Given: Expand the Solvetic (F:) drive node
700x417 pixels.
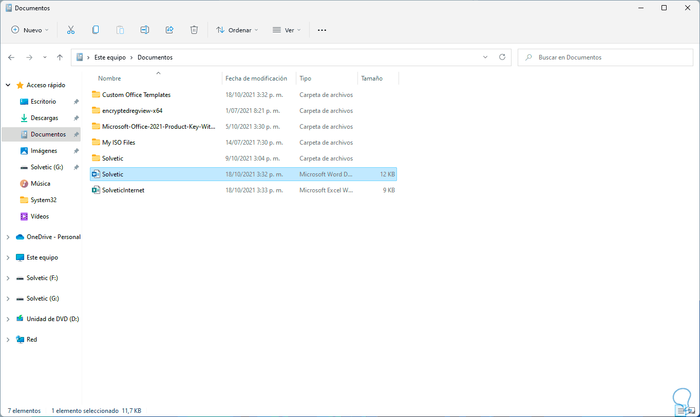Looking at the screenshot, I should [8, 278].
